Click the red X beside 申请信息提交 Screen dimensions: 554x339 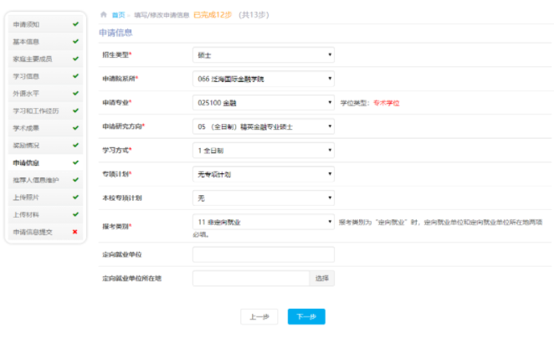75,232
